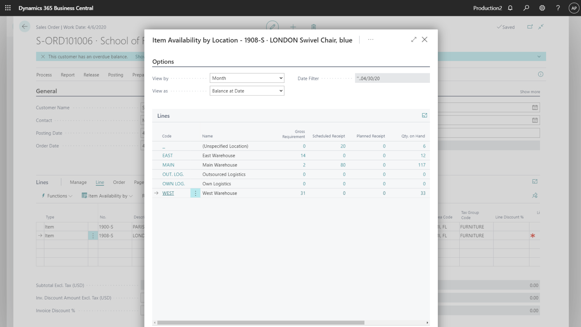This screenshot has height=327, width=581.
Task: Click the search magnifier icon
Action: [526, 8]
